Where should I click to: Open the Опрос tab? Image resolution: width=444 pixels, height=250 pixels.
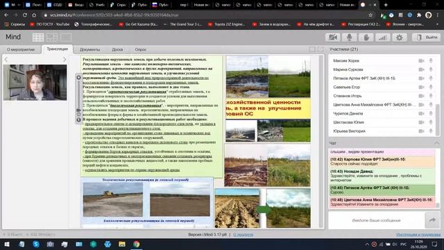point(140,49)
